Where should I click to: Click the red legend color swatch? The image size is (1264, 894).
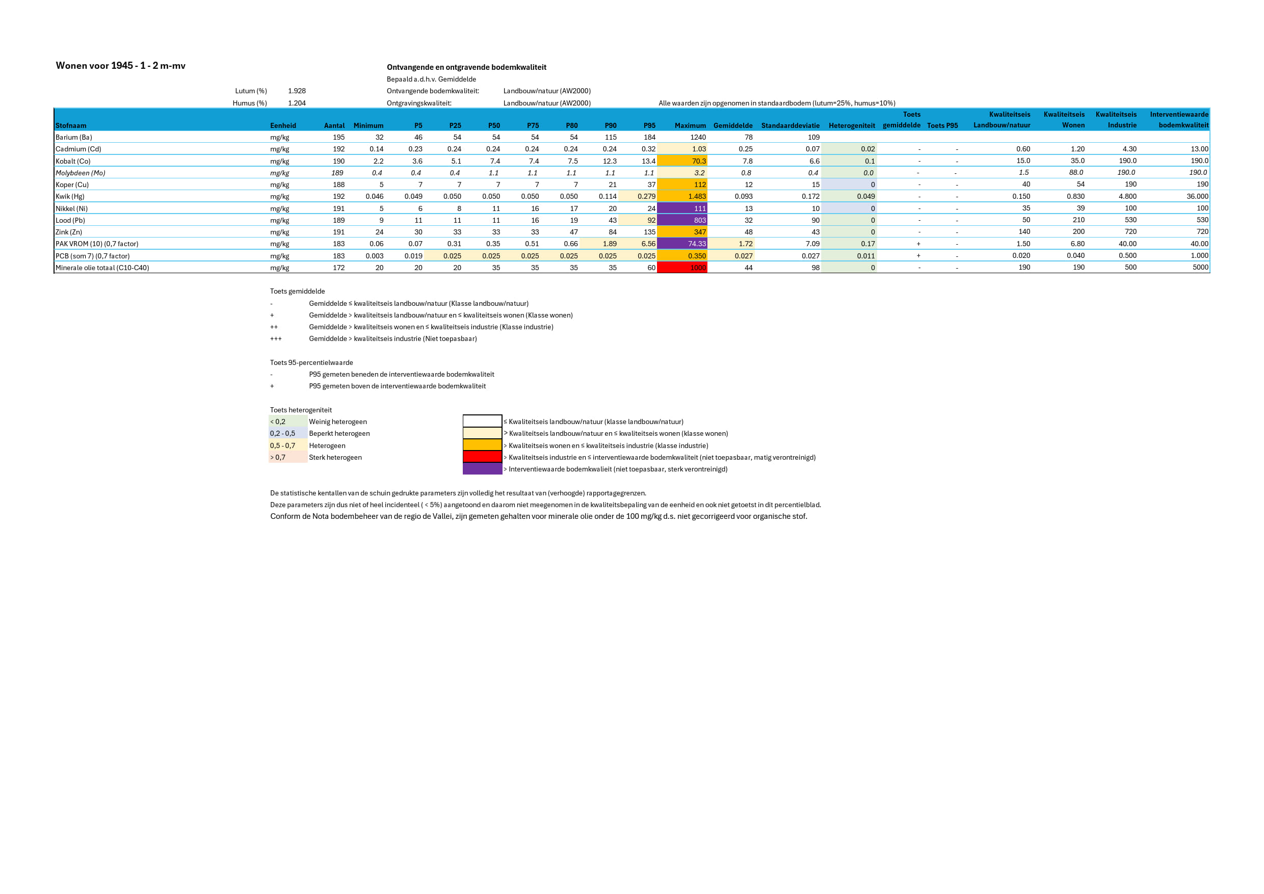pyautogui.click(x=482, y=457)
